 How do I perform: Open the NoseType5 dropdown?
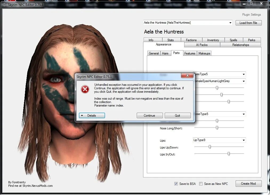(x=244, y=114)
